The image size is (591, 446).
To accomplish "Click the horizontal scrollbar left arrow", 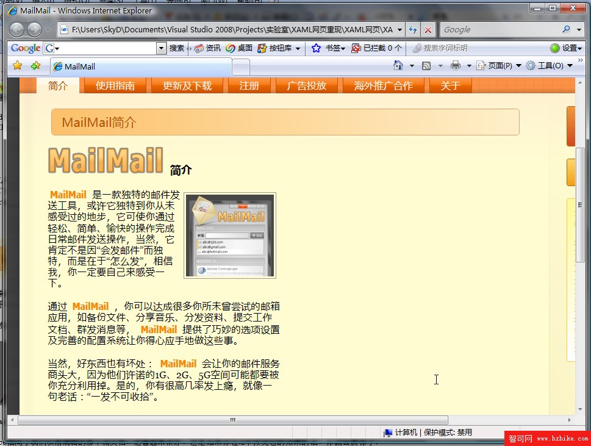I will tap(12, 420).
